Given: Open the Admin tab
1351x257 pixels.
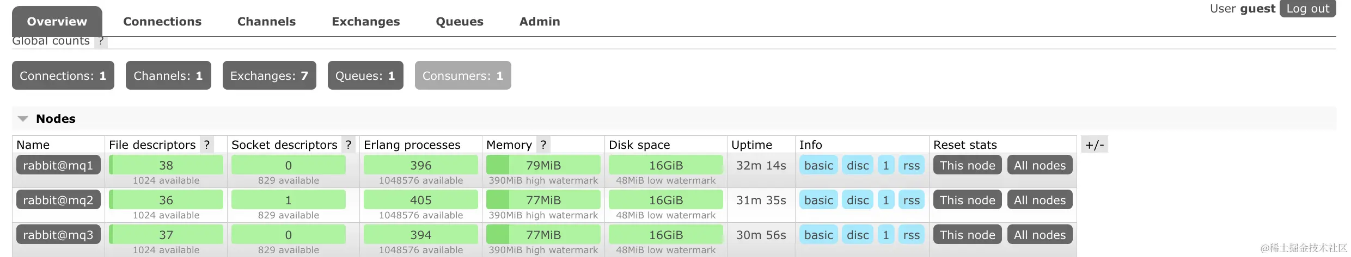Looking at the screenshot, I should click(x=540, y=21).
